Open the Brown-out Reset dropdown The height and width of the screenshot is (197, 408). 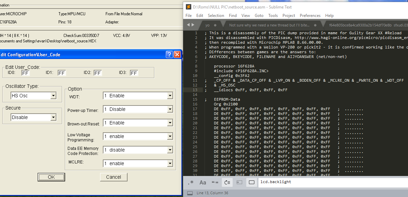(170, 123)
